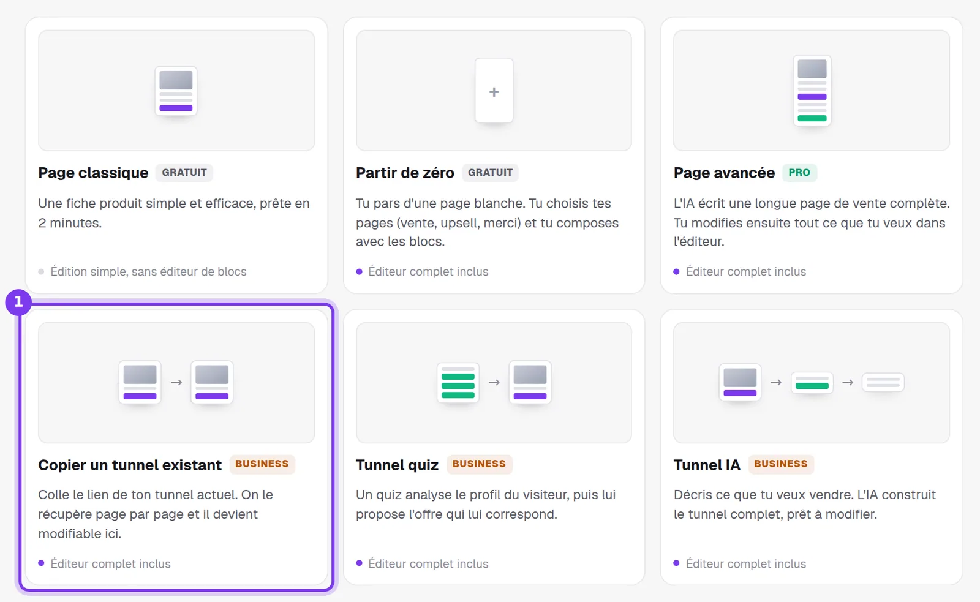Click 'Éditeur complet inclus' under Copier un tunnel existant
The image size is (980, 602).
[110, 563]
